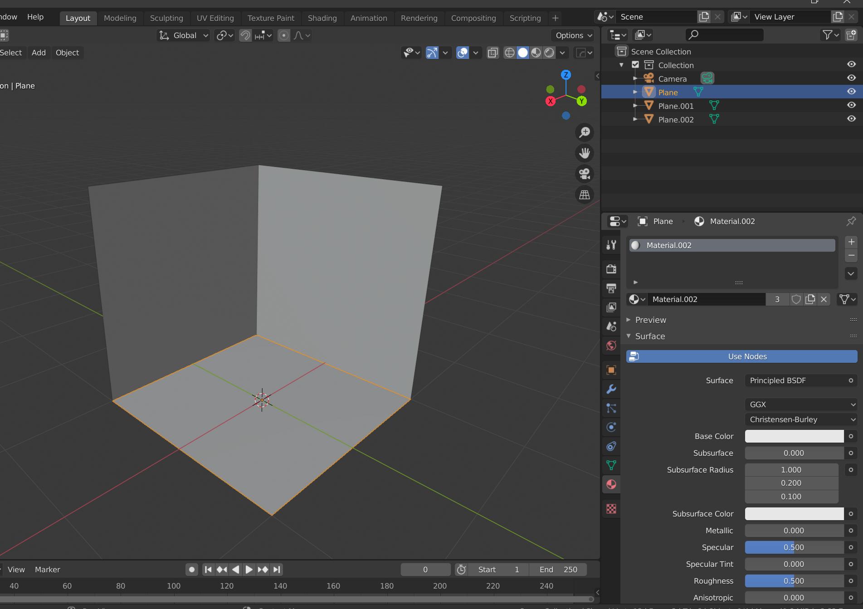
Task: Open the Help menu
Action: (35, 17)
